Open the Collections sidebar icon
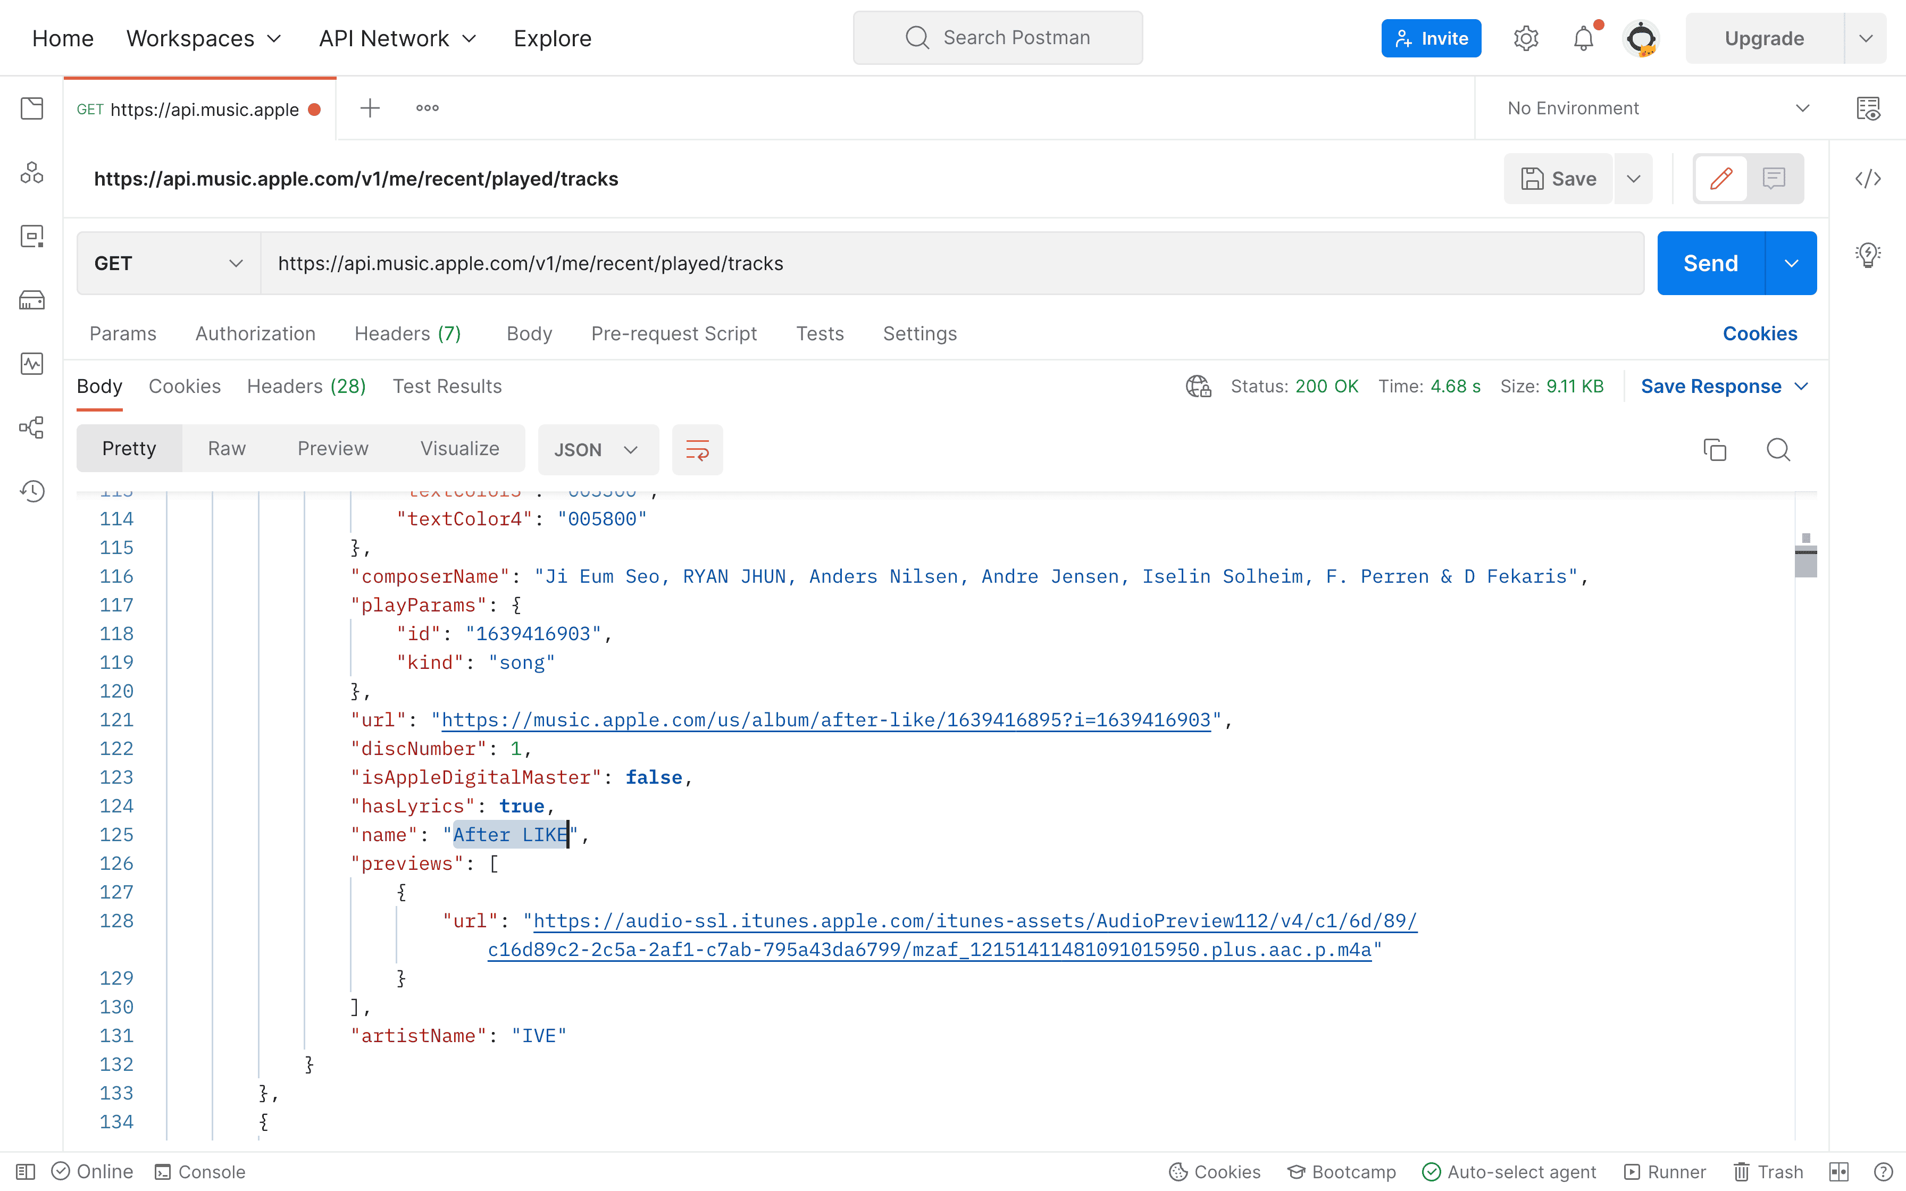Viewport: 1906px width, 1191px height. (x=31, y=108)
